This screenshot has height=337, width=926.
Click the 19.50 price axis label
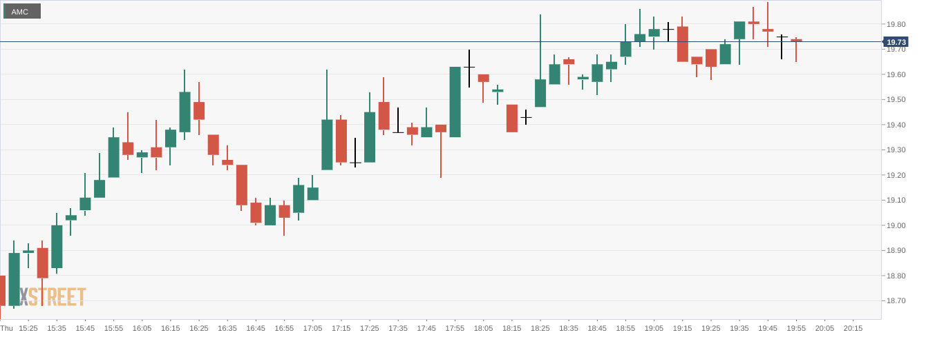coord(896,100)
